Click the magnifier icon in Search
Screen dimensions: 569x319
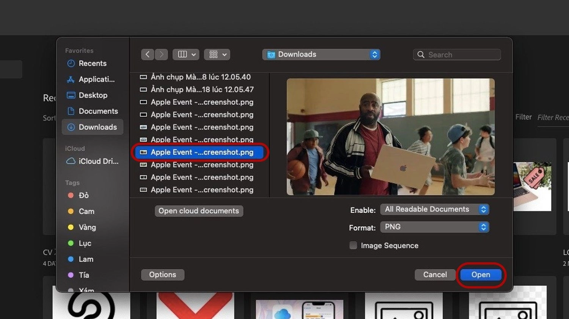421,54
